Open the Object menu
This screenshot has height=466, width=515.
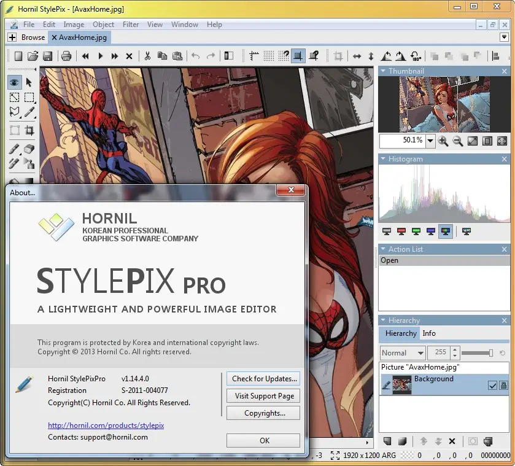pyautogui.click(x=104, y=25)
